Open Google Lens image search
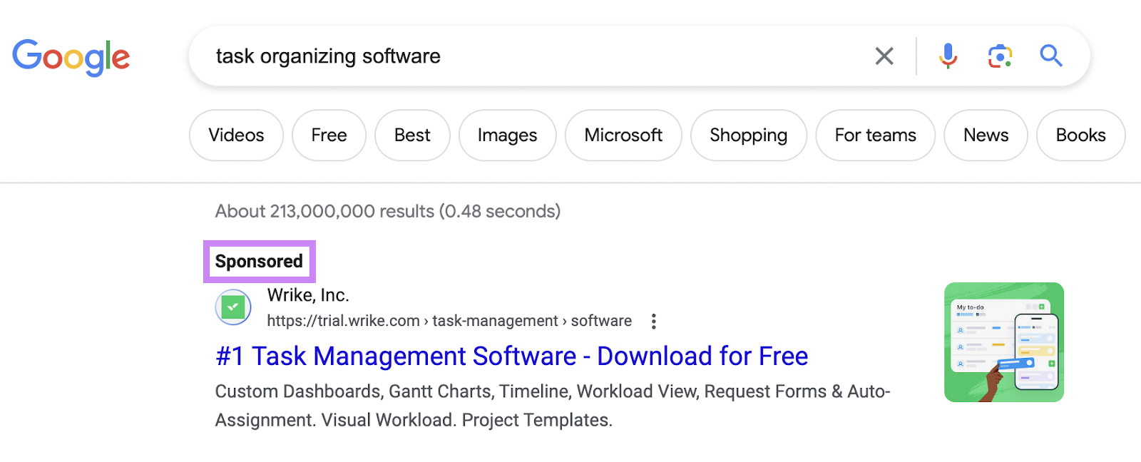The image size is (1141, 462). [1000, 56]
